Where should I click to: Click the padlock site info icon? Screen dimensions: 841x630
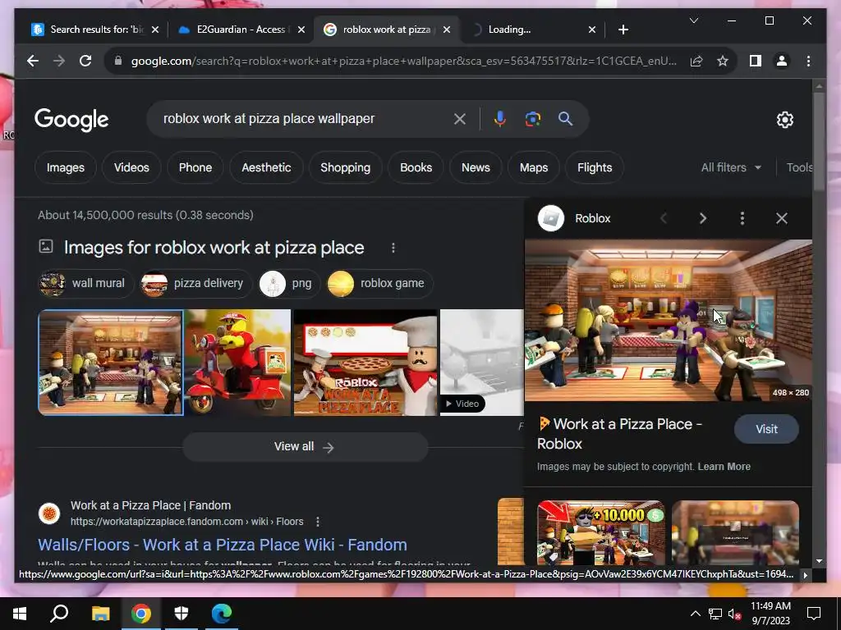(x=118, y=61)
